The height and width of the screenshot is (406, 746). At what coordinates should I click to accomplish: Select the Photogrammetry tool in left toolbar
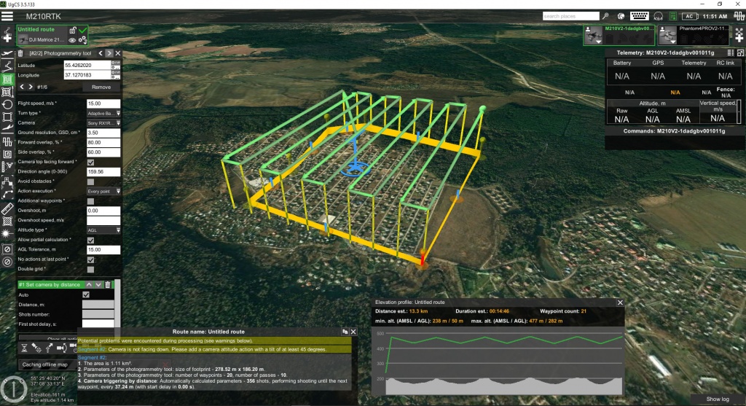[x=7, y=79]
